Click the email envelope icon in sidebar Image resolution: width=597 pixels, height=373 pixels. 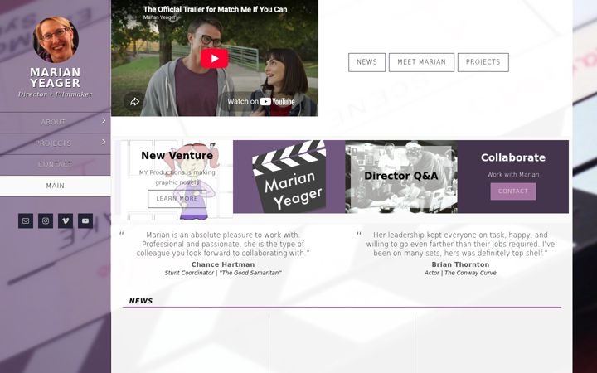[26, 220]
